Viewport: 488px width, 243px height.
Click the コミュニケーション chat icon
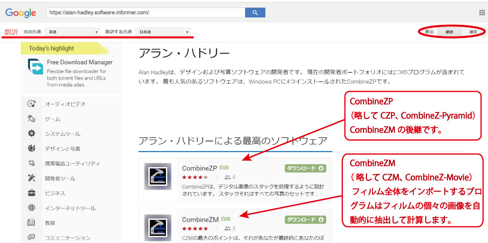coord(31,237)
